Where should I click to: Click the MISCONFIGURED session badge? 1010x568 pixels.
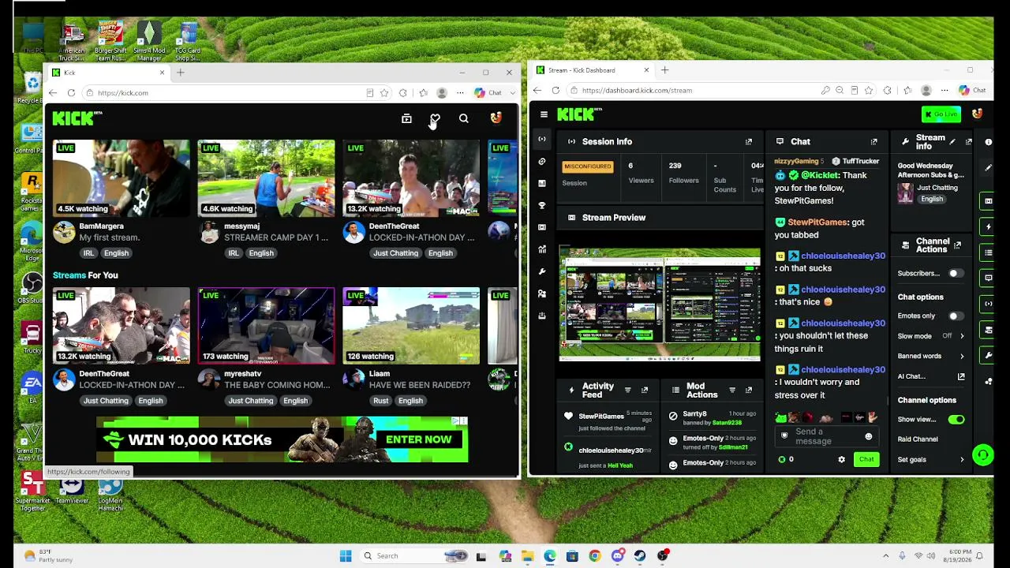click(x=587, y=166)
